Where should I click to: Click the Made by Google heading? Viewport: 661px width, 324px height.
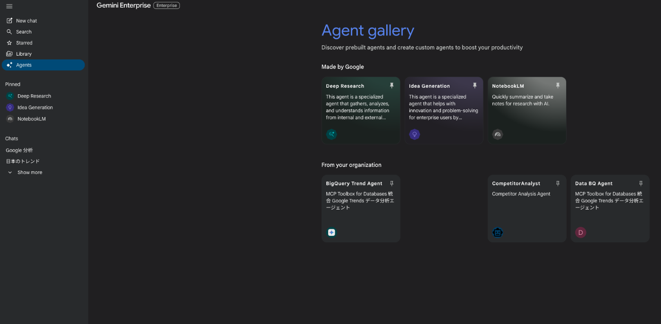343,67
